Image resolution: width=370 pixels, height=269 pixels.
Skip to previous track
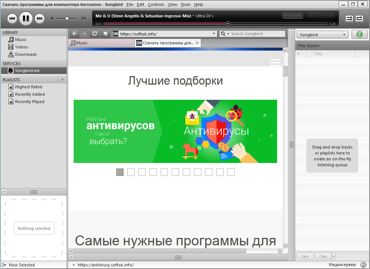[12, 18]
